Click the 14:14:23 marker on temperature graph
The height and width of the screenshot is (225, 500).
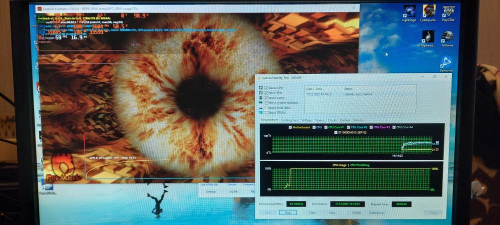pos(397,156)
